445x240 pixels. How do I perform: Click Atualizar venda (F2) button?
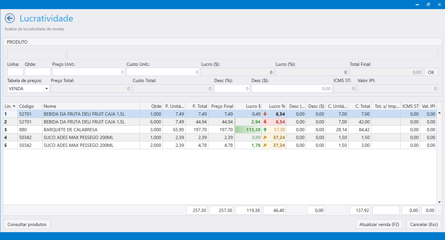(x=379, y=224)
